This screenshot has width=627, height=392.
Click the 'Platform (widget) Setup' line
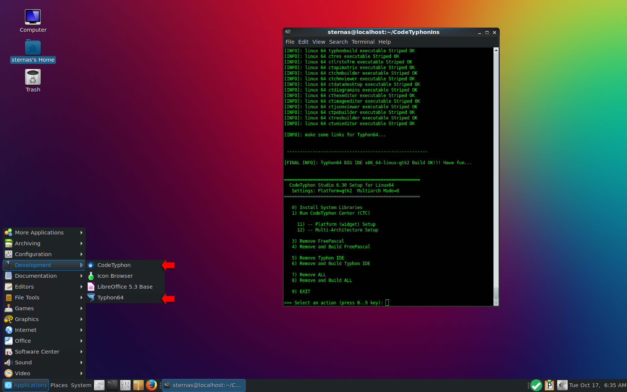(x=336, y=224)
